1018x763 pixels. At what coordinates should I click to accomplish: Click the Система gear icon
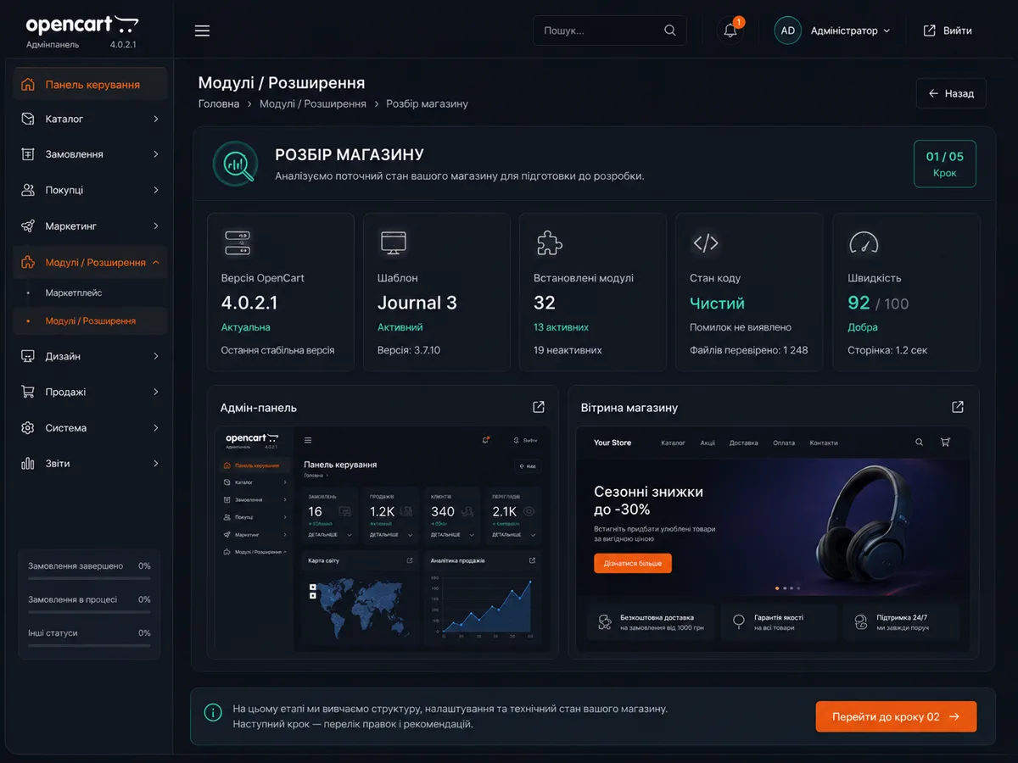[x=28, y=428]
